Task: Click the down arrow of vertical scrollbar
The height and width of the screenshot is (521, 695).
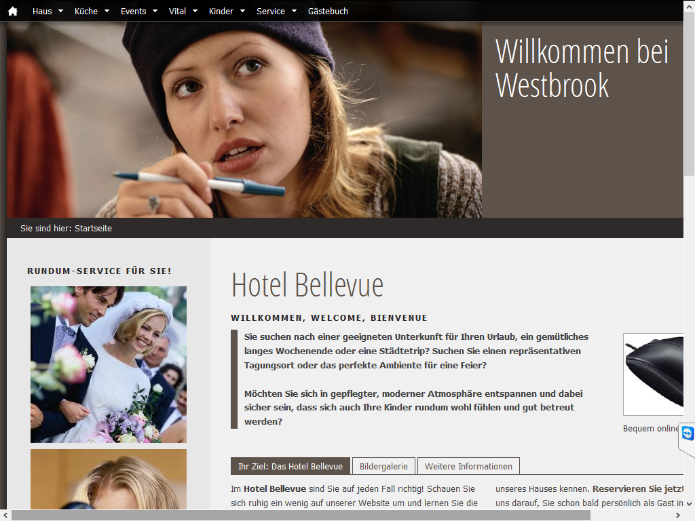Action: pyautogui.click(x=689, y=504)
